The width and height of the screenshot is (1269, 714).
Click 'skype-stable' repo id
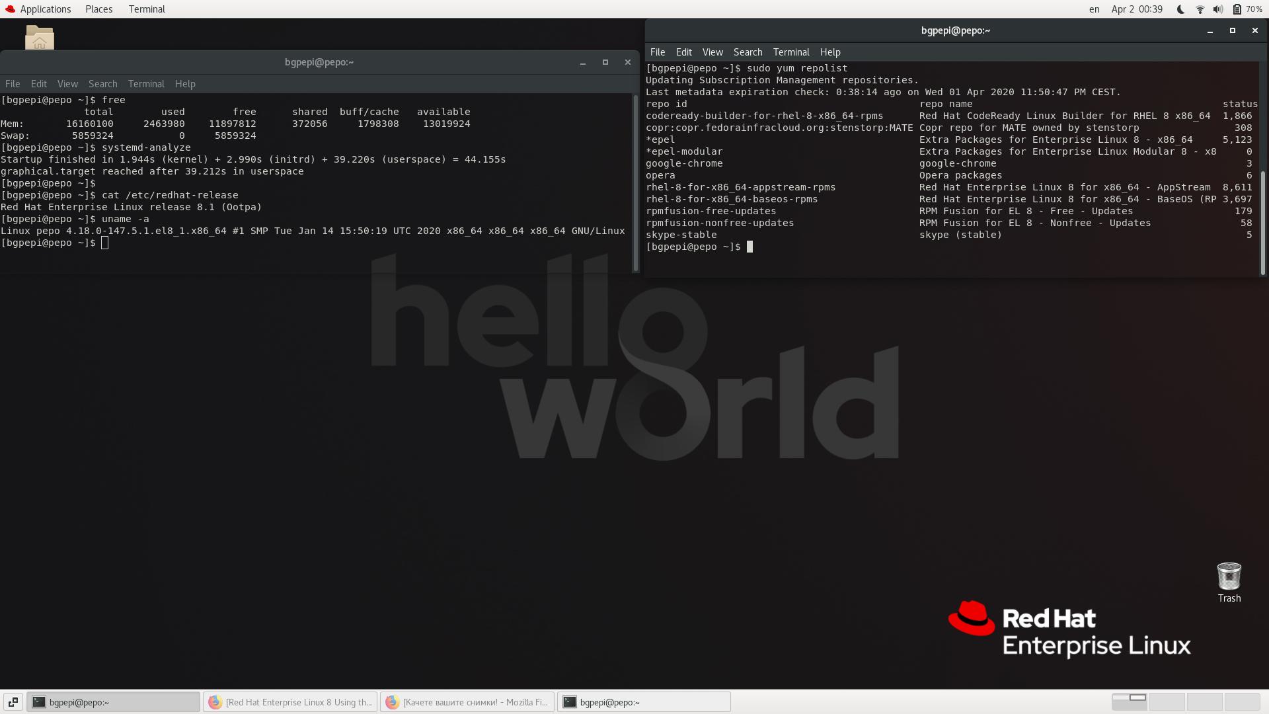pyautogui.click(x=681, y=235)
